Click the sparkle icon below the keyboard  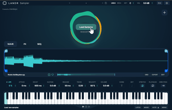(x=83, y=107)
